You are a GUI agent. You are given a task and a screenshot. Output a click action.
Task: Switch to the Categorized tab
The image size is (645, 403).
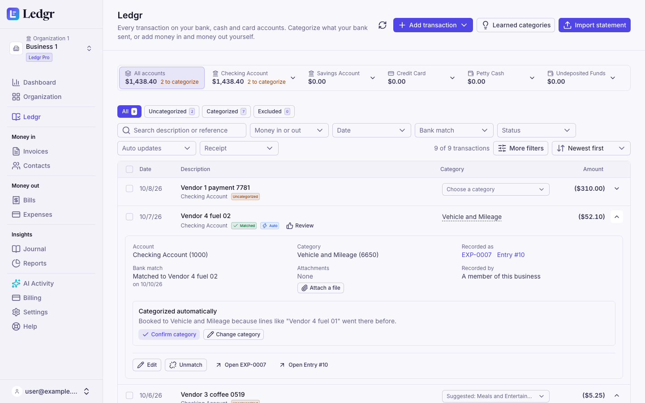click(x=226, y=111)
